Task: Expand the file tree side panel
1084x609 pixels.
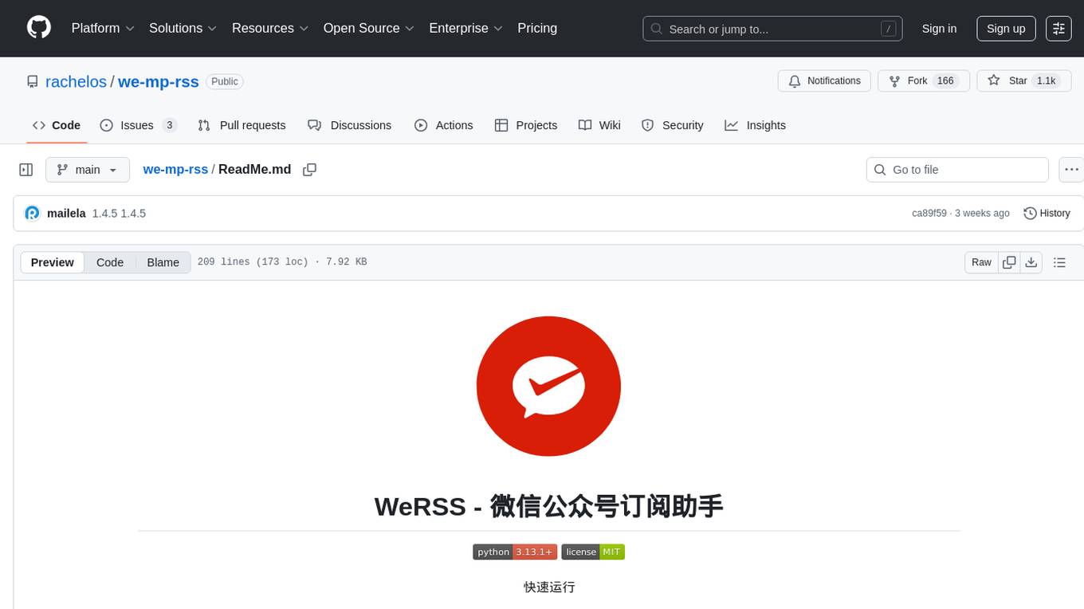Action: (26, 170)
